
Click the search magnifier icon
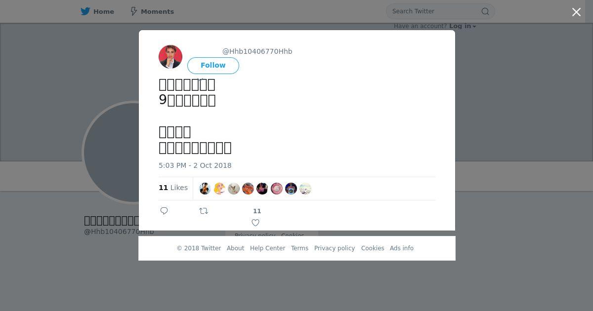click(485, 11)
